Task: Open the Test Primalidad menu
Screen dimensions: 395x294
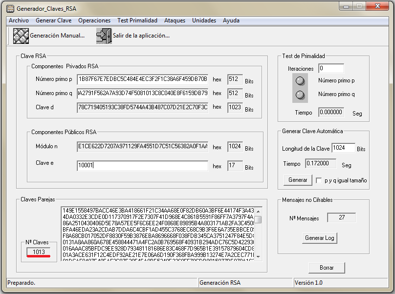Action: click(137, 20)
